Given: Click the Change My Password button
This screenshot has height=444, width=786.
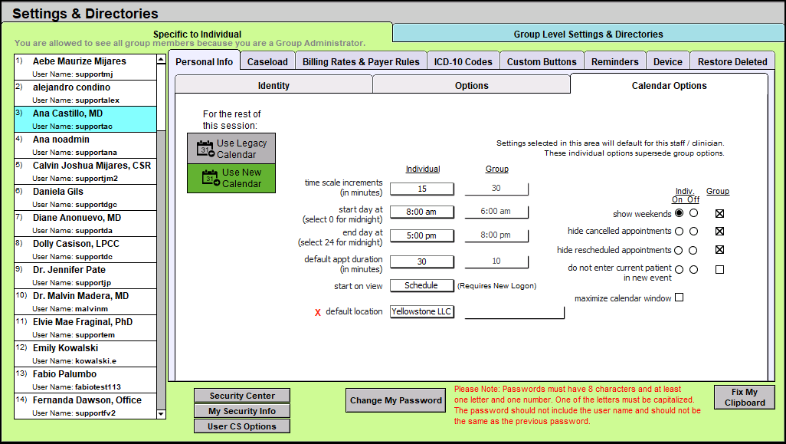Looking at the screenshot, I should (x=396, y=400).
